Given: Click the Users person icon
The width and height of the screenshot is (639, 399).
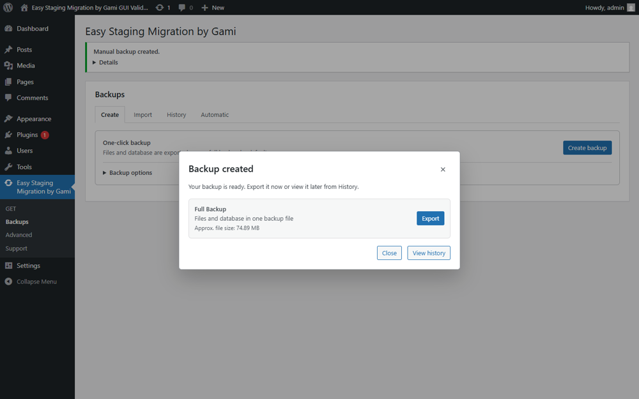Looking at the screenshot, I should tap(8, 151).
